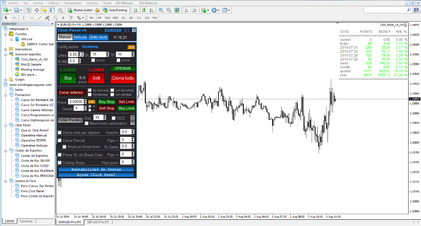Tile chart windows with the grid icon
The width and height of the screenshot is (421, 226).
[x=177, y=10]
